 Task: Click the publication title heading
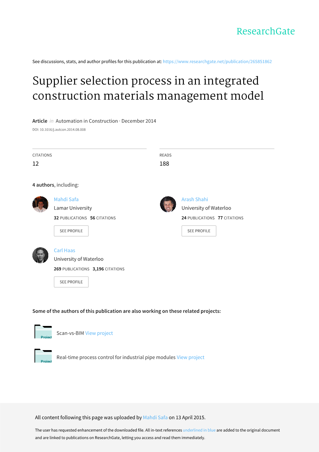click(x=148, y=88)
